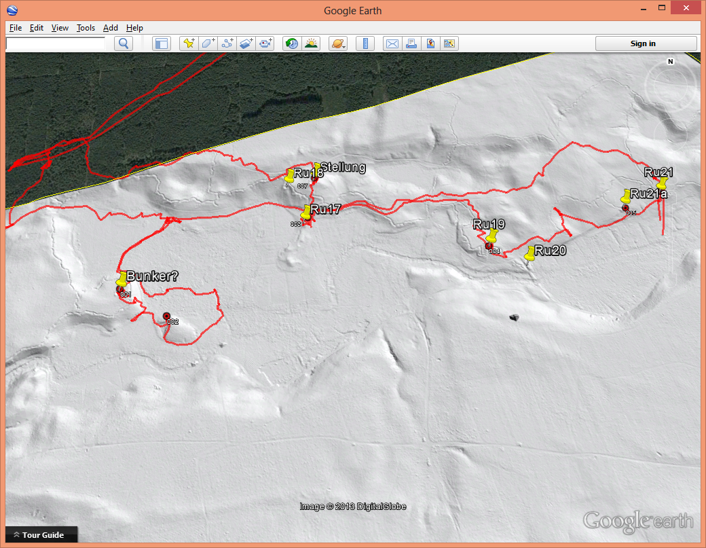Add a path with toolbar icon
Image resolution: width=706 pixels, height=548 pixels.
tap(227, 43)
